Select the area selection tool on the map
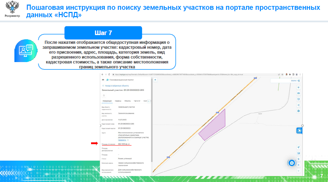The width and height of the screenshot is (328, 182). click(x=298, y=99)
